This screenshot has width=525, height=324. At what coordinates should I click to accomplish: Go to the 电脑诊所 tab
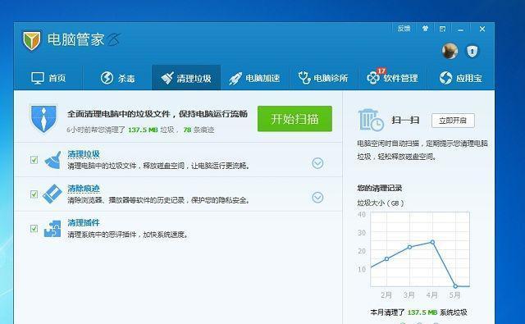323,78
